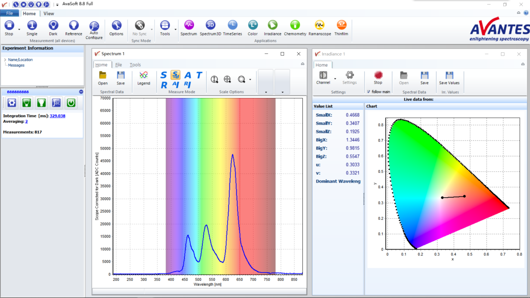Click the Averaging value link
Viewport: 530px width, 298px height.
pyautogui.click(x=26, y=122)
